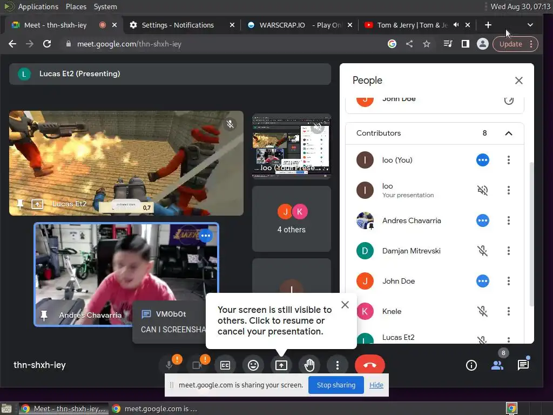Image resolution: width=553 pixels, height=415 pixels.
Task: Click muted speaker icon for loo's presentation
Action: pyautogui.click(x=482, y=190)
